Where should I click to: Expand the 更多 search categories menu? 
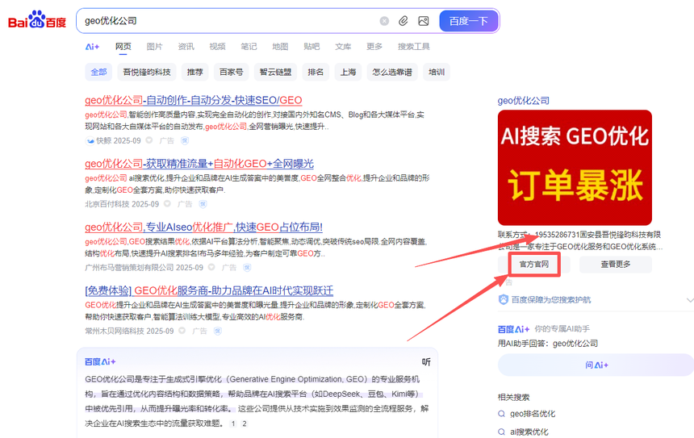click(374, 47)
